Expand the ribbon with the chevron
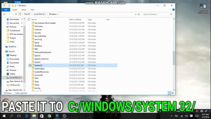The height and width of the screenshot is (119, 211). click(170, 10)
